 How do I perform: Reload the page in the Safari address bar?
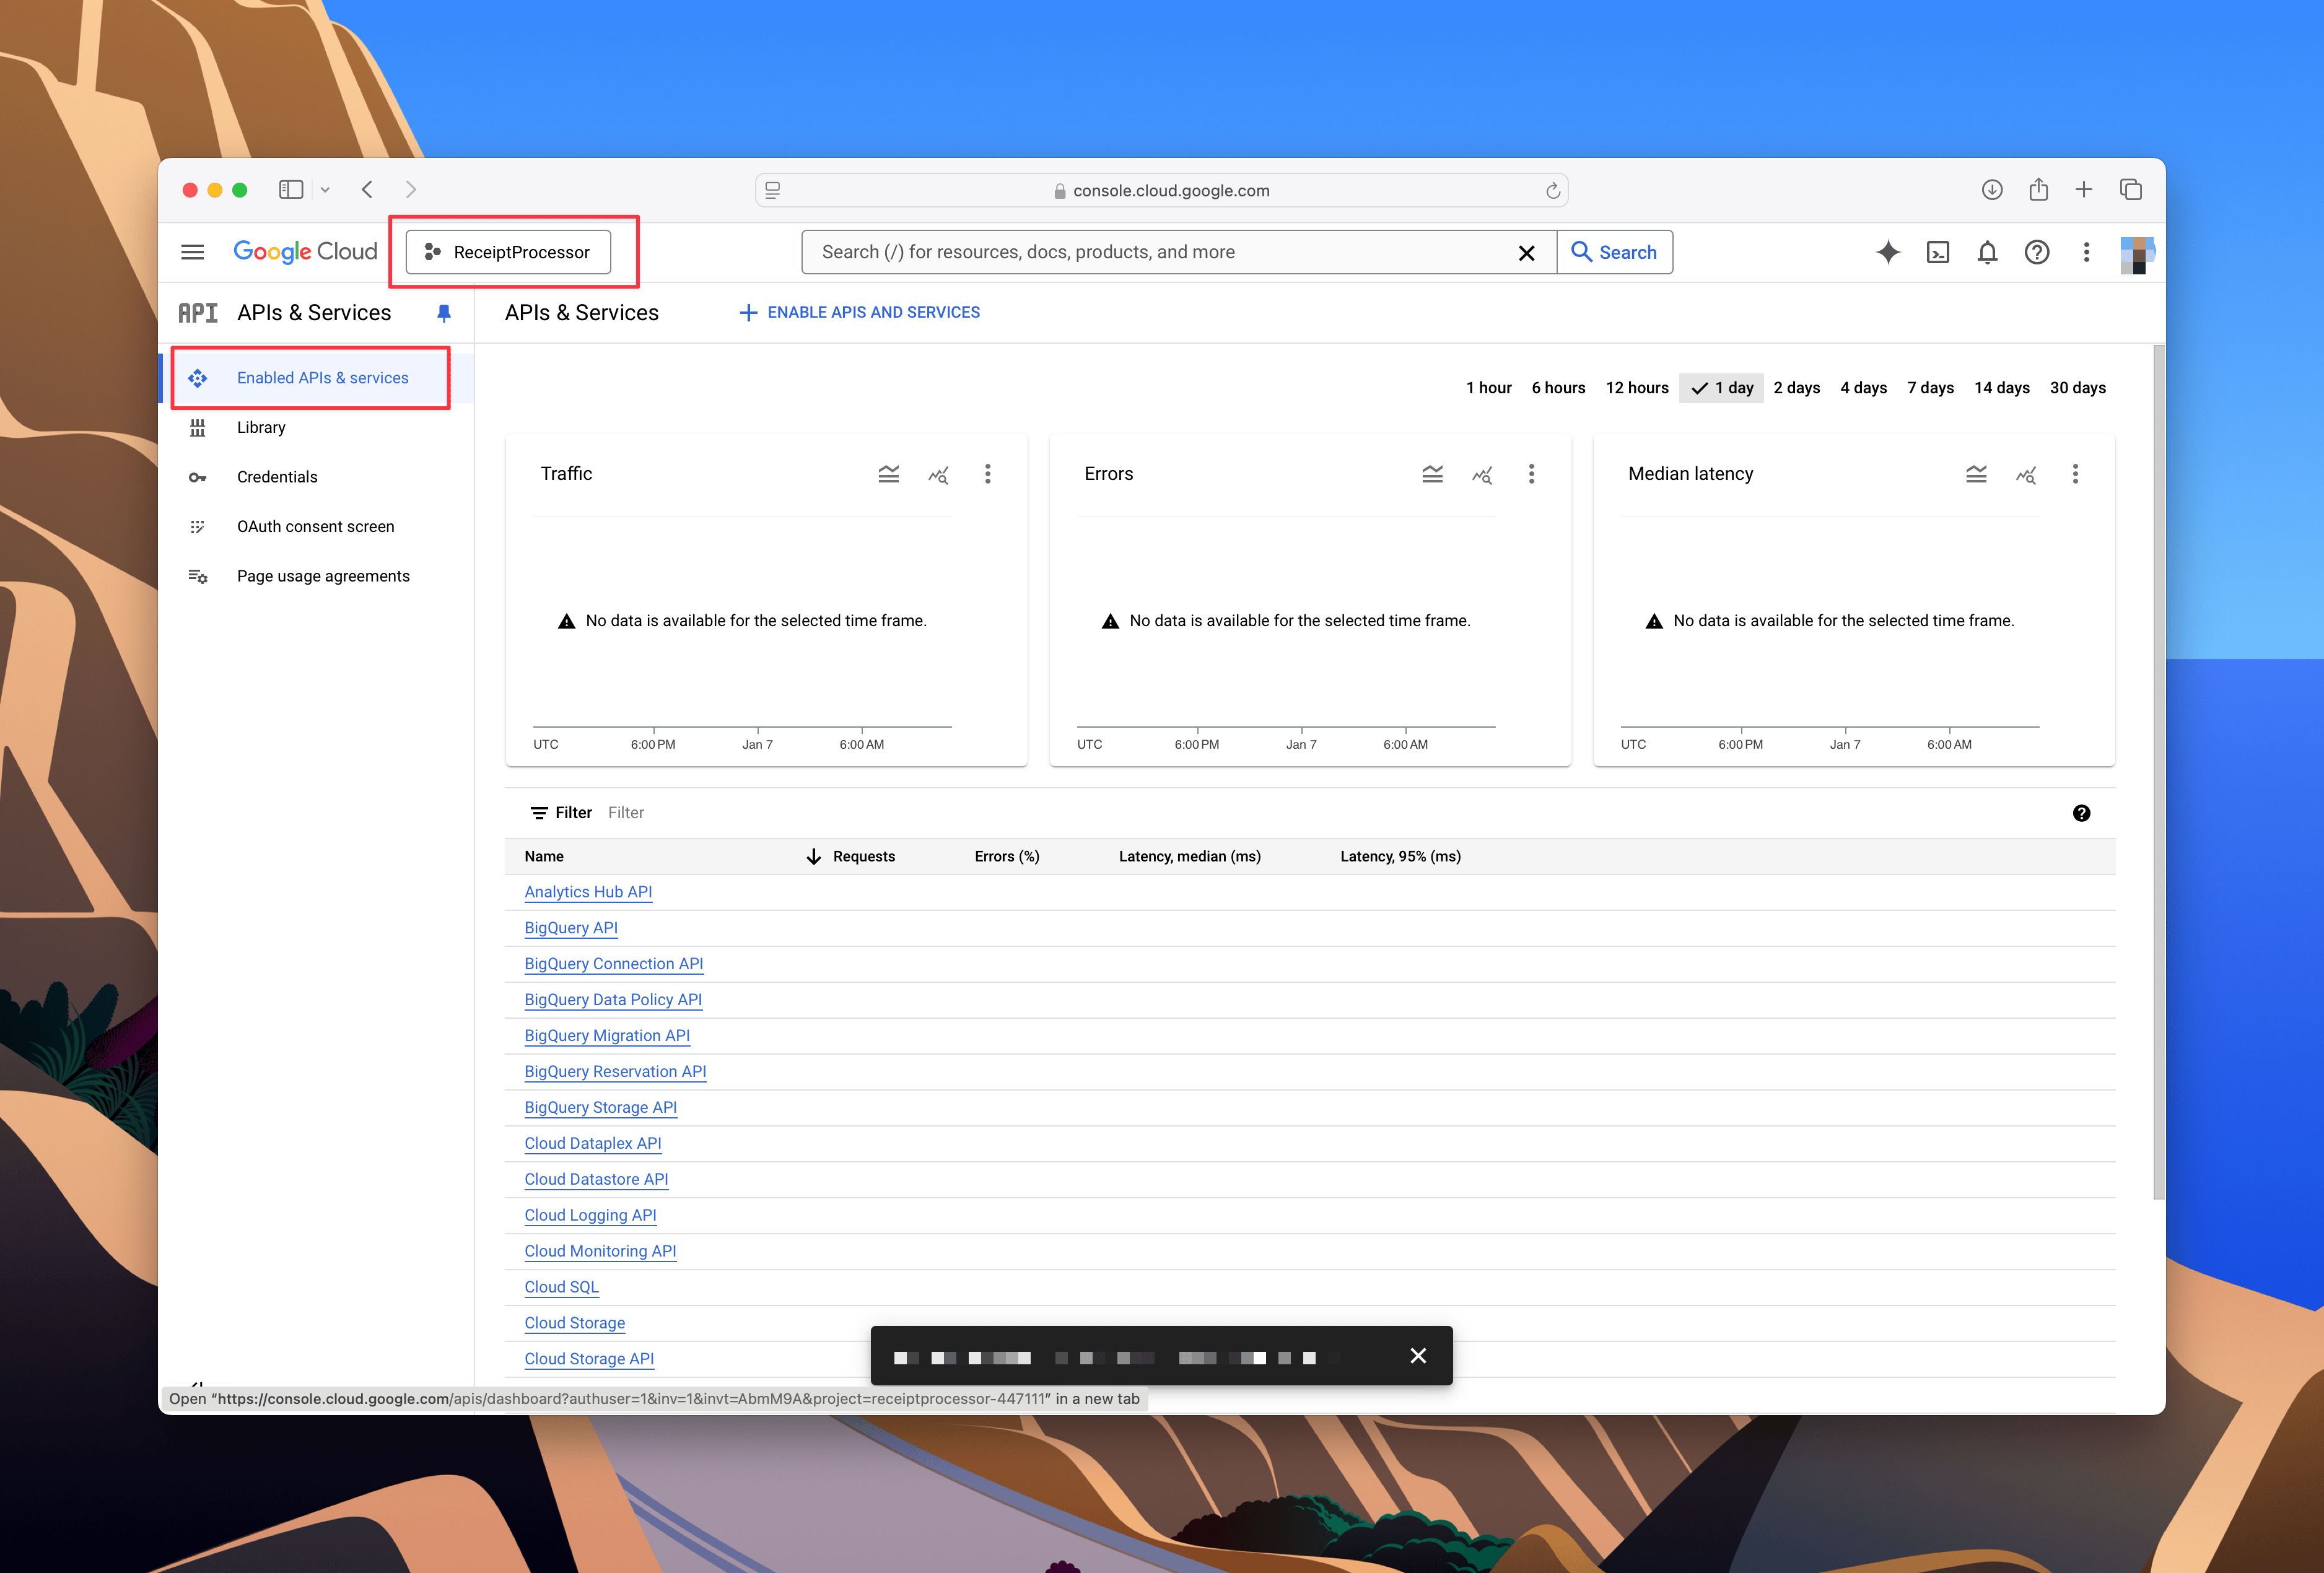(1552, 190)
